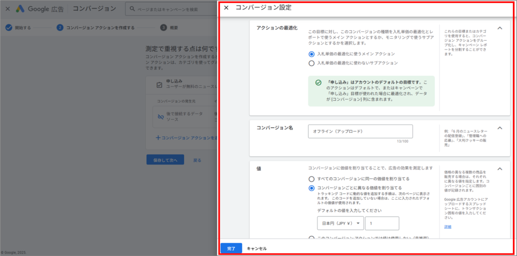This screenshot has width=517, height=256.
Task: Collapse the 値 section chevron
Action: click(x=499, y=169)
